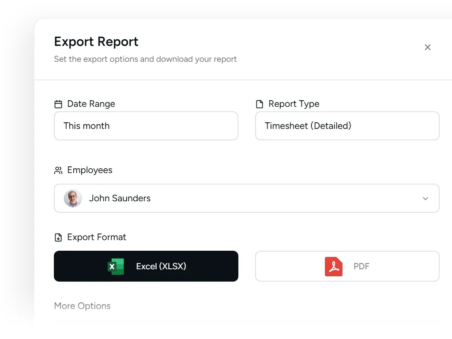
Task: Click the Date Range label
Action: pyautogui.click(x=91, y=104)
